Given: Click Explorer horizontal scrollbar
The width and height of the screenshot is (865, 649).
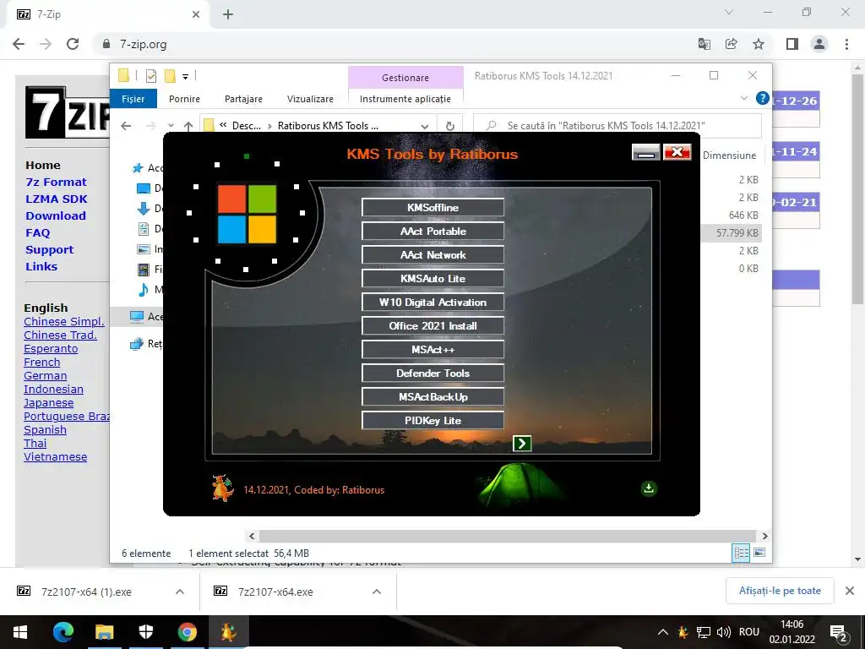Looking at the screenshot, I should coord(508,536).
